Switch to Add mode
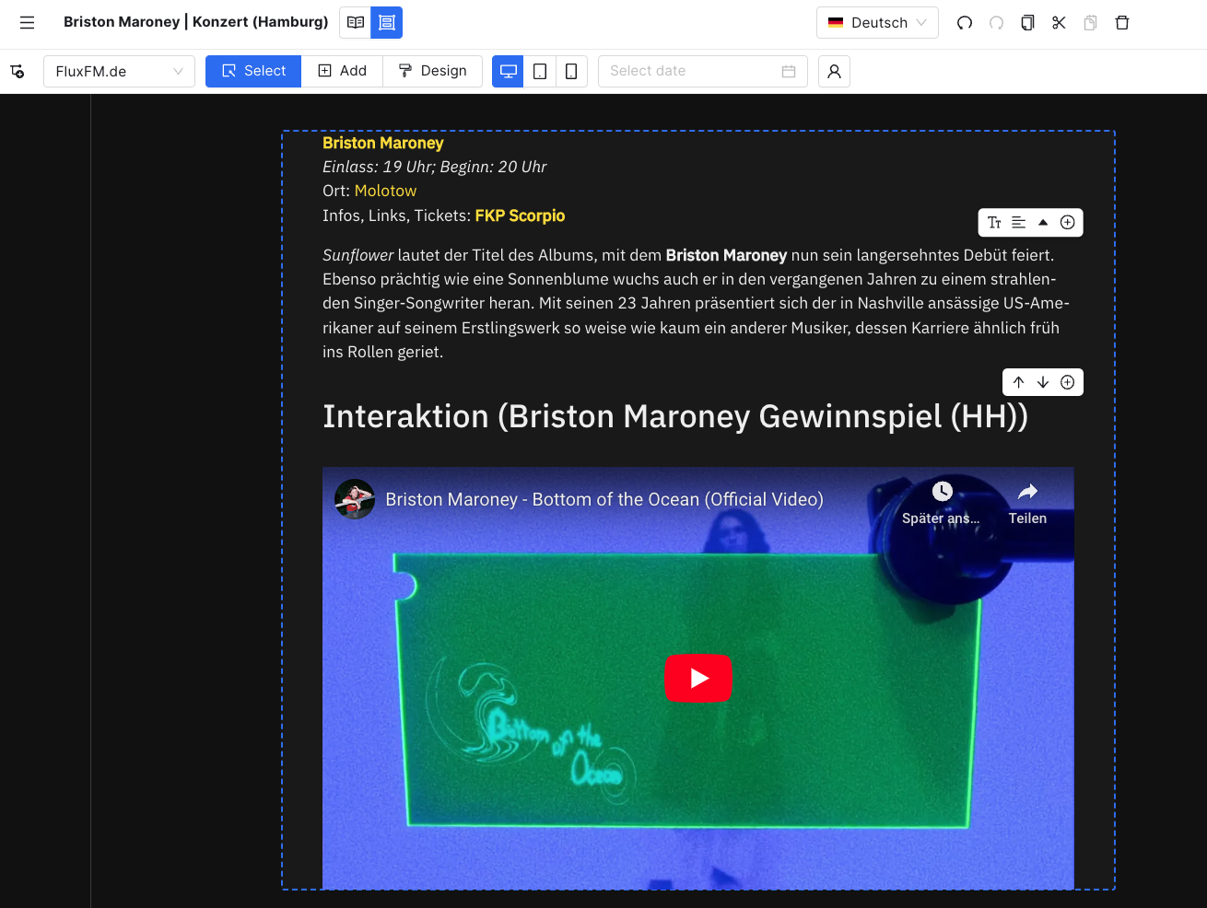This screenshot has width=1207, height=908. [342, 71]
